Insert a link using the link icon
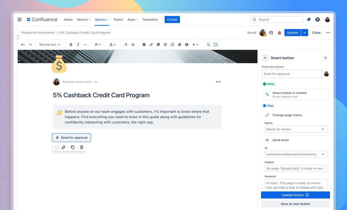Image resolution: width=347 pixels, height=210 pixels. coord(151,45)
